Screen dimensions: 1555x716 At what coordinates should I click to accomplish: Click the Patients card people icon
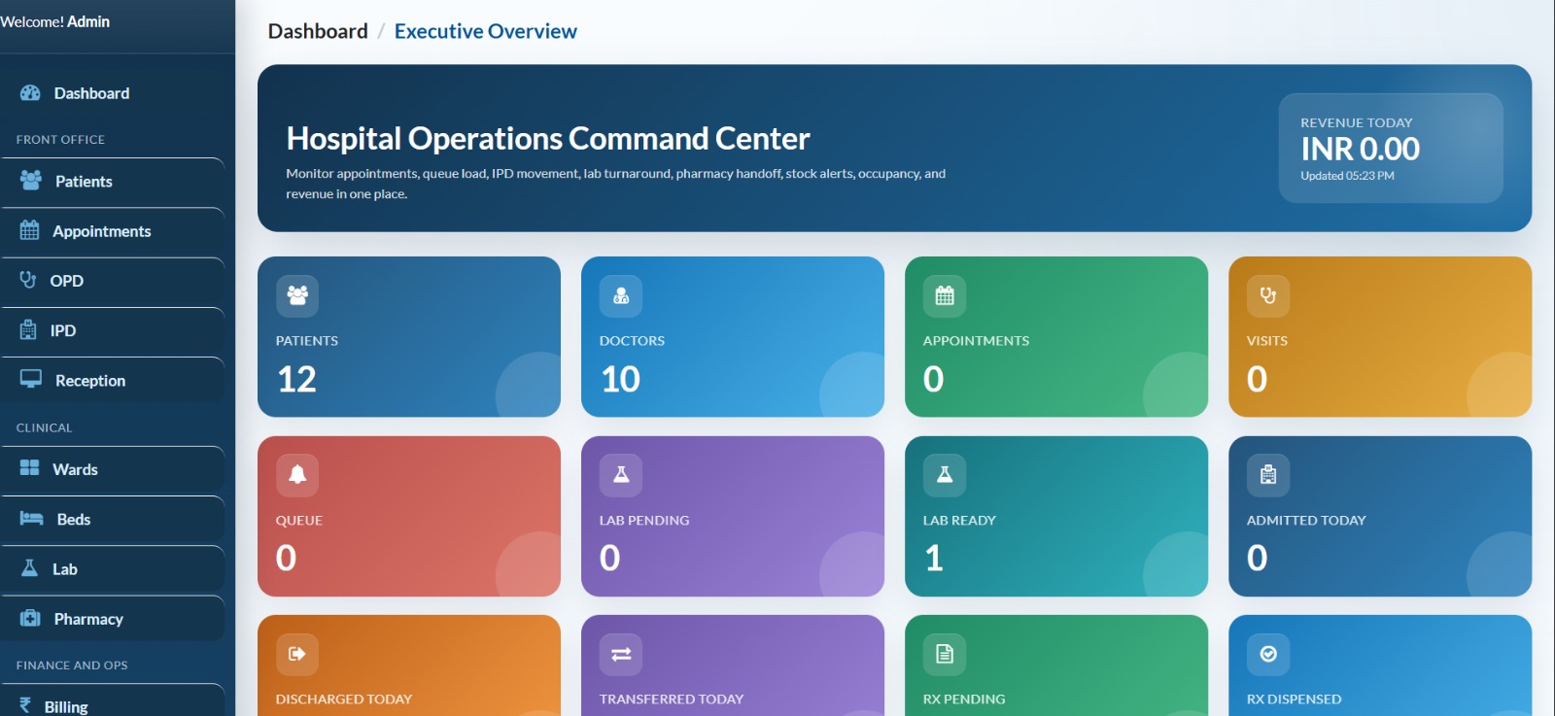pos(297,295)
